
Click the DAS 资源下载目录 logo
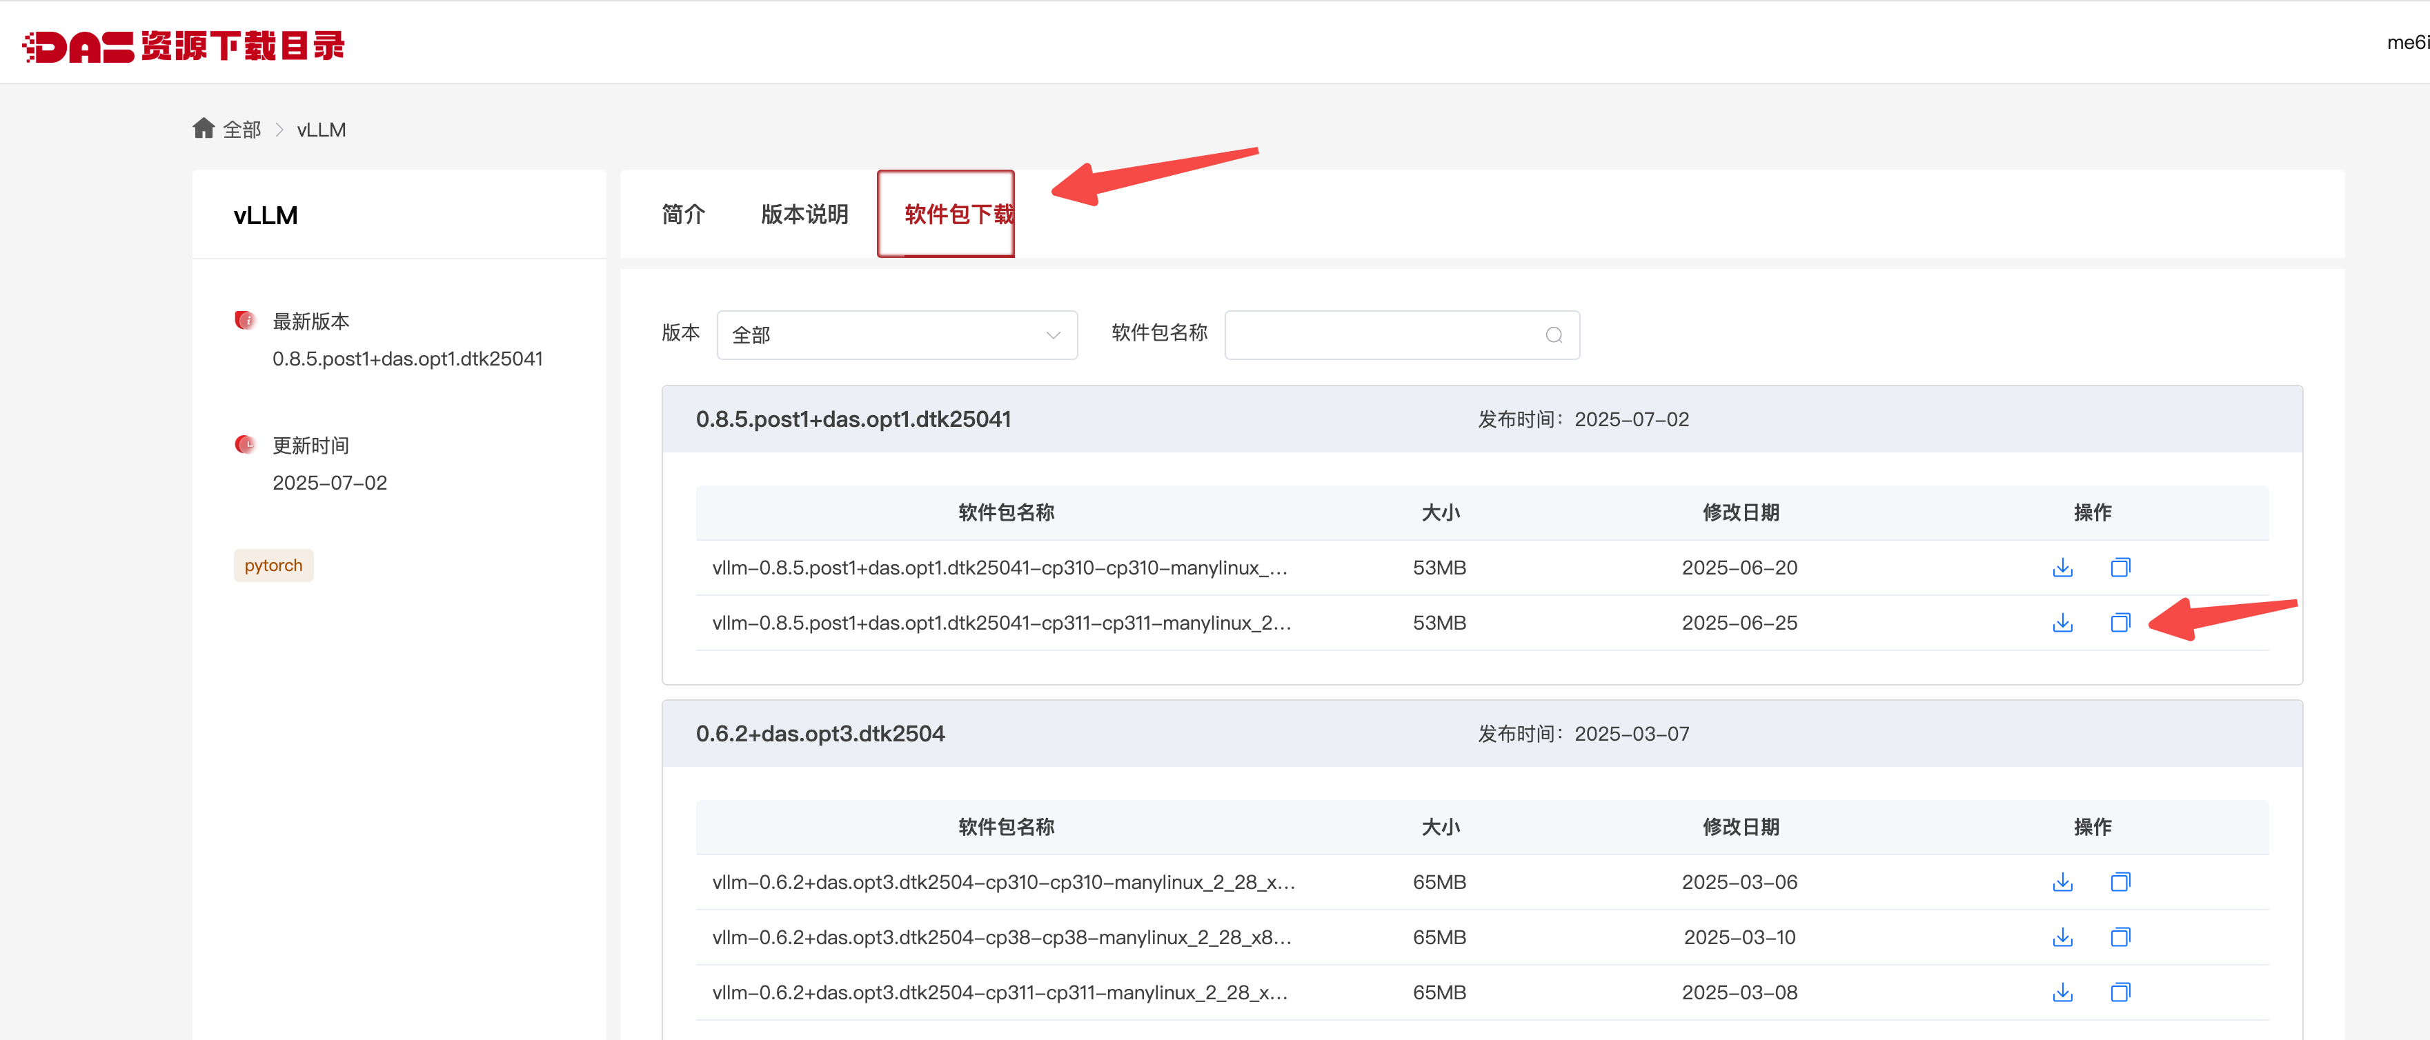point(184,46)
